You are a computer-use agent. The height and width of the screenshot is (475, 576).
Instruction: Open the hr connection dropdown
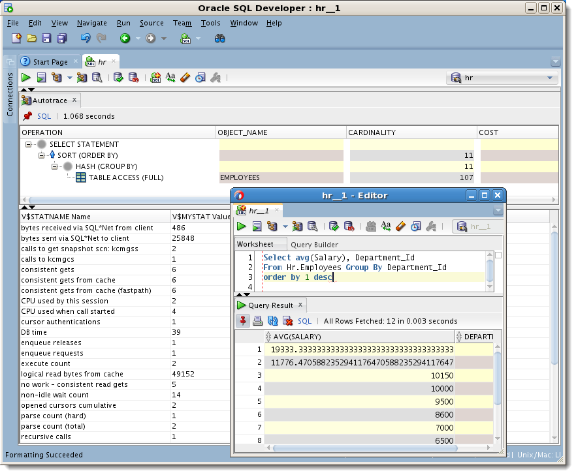click(x=549, y=78)
